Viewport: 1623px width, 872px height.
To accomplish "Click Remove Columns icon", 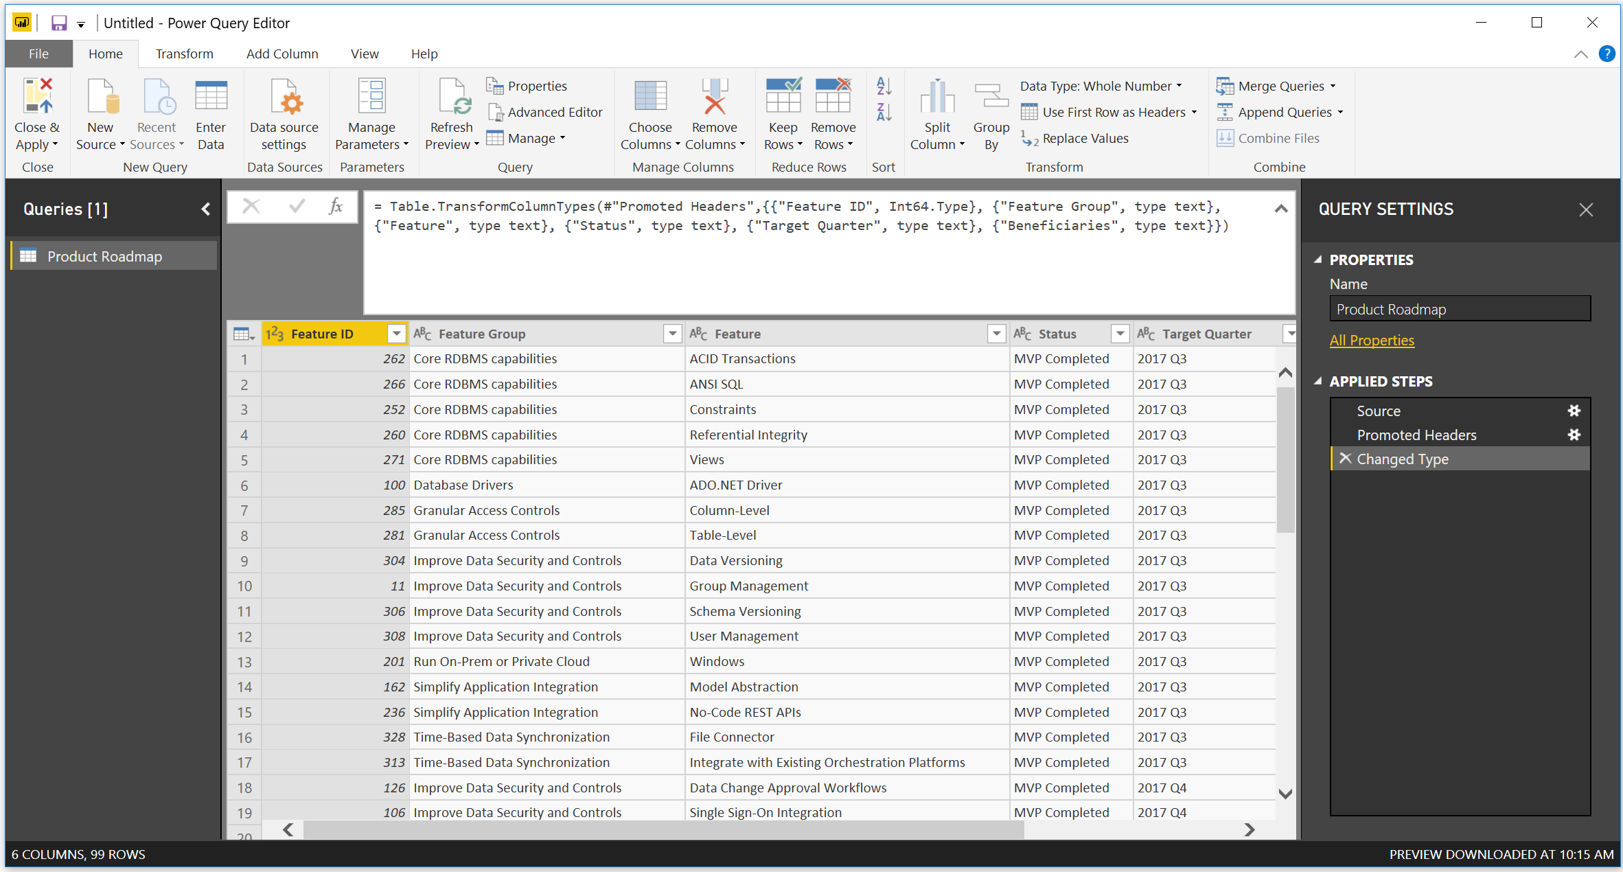I will 715,96.
